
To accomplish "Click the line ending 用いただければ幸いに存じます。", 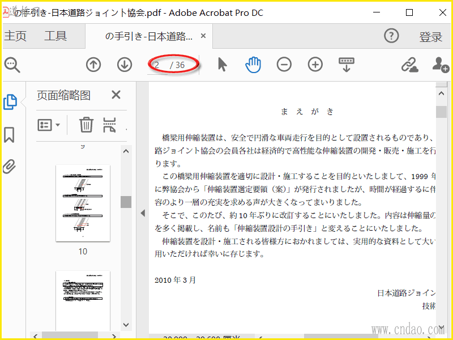I will click(210, 254).
